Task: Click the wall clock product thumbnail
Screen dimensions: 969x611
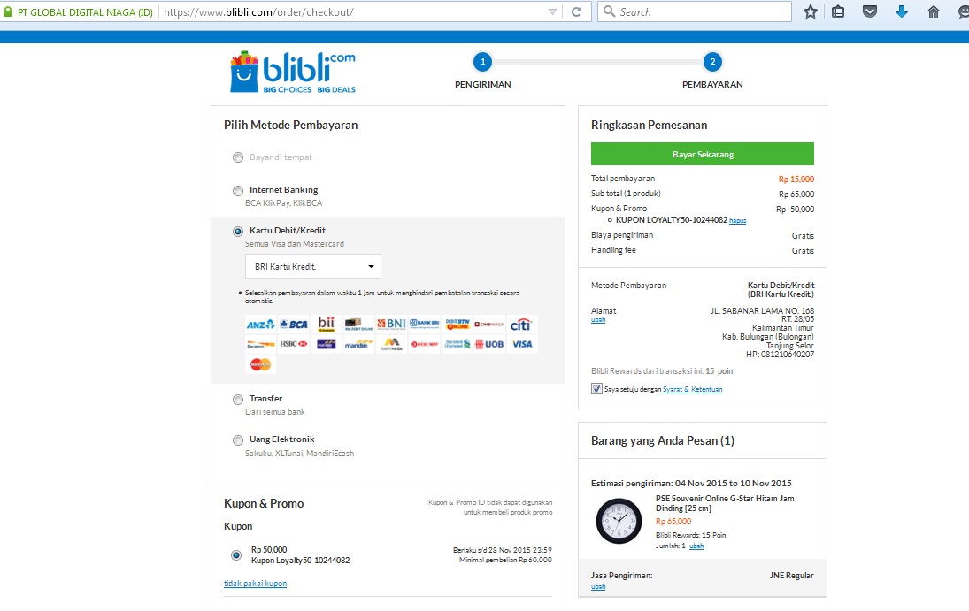Action: [619, 521]
